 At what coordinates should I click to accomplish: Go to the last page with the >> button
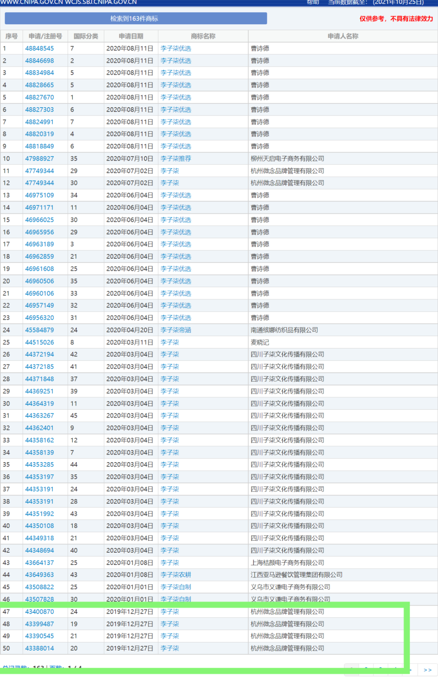tap(427, 670)
